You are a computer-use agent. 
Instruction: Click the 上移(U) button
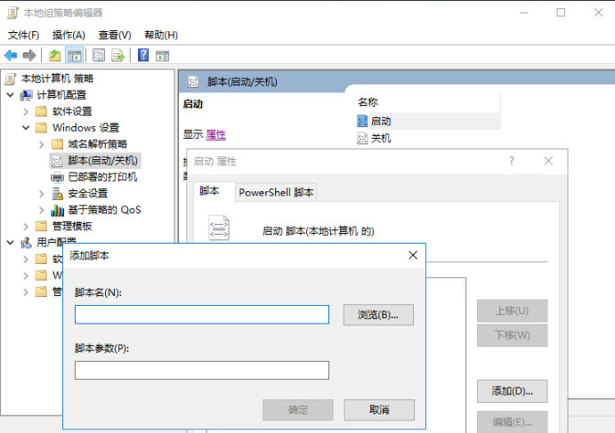[512, 310]
